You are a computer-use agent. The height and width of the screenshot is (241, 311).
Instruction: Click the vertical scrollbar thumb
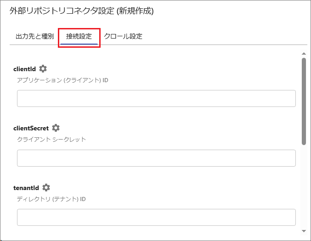(304, 101)
